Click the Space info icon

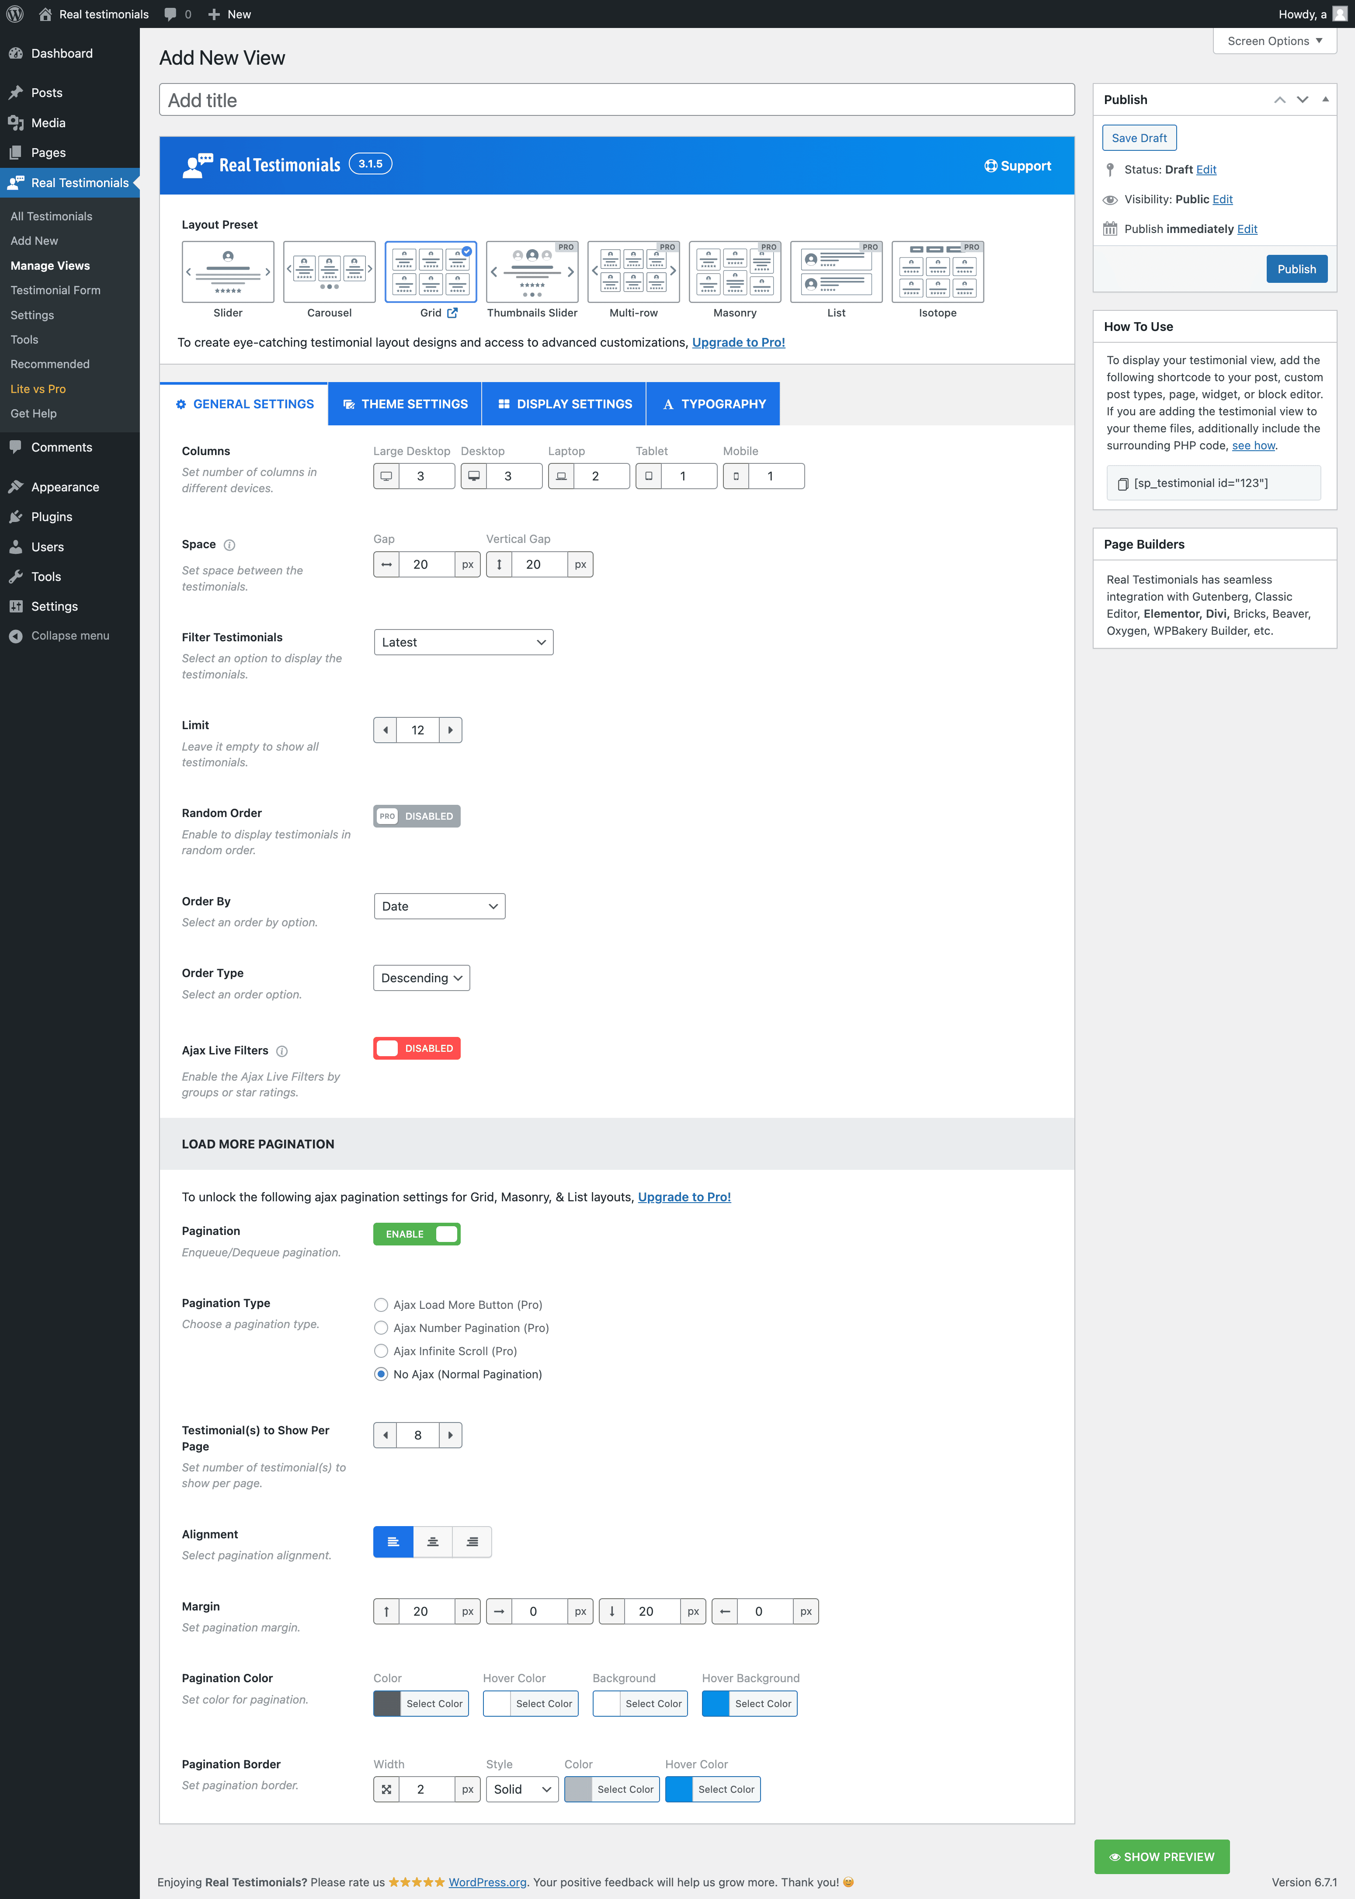tap(229, 545)
